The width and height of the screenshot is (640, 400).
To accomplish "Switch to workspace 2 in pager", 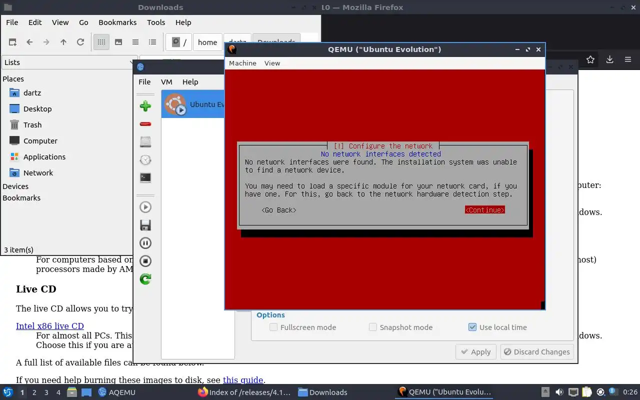I will point(34,392).
